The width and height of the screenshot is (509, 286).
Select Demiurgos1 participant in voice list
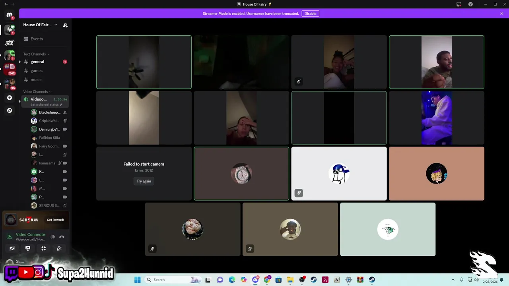click(49, 129)
